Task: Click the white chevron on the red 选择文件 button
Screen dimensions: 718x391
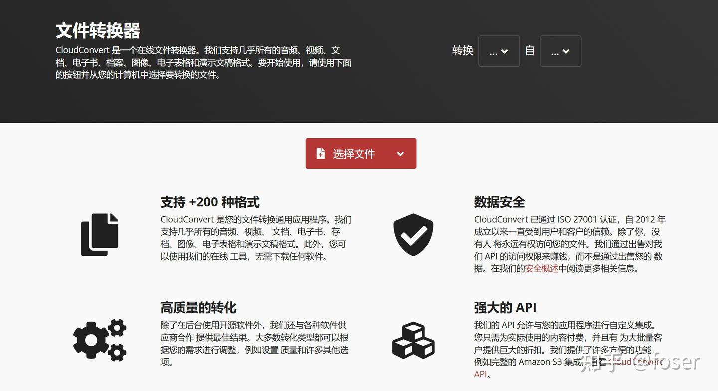Action: 400,154
